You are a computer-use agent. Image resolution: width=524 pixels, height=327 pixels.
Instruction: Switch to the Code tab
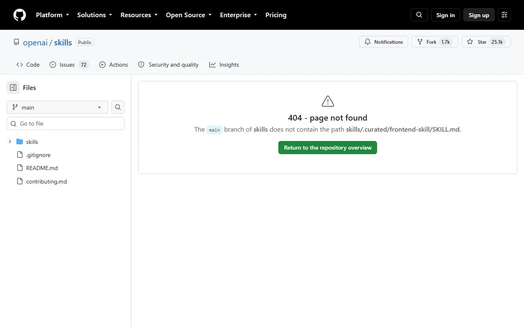(x=28, y=65)
